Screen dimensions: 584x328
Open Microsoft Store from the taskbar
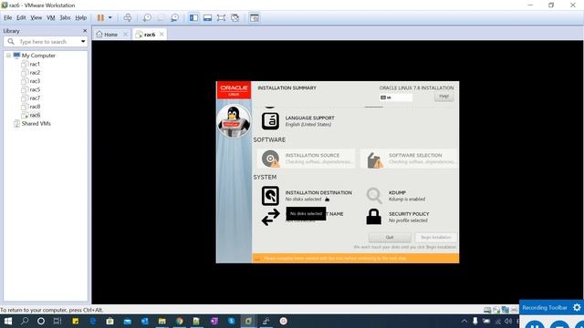pos(109,321)
